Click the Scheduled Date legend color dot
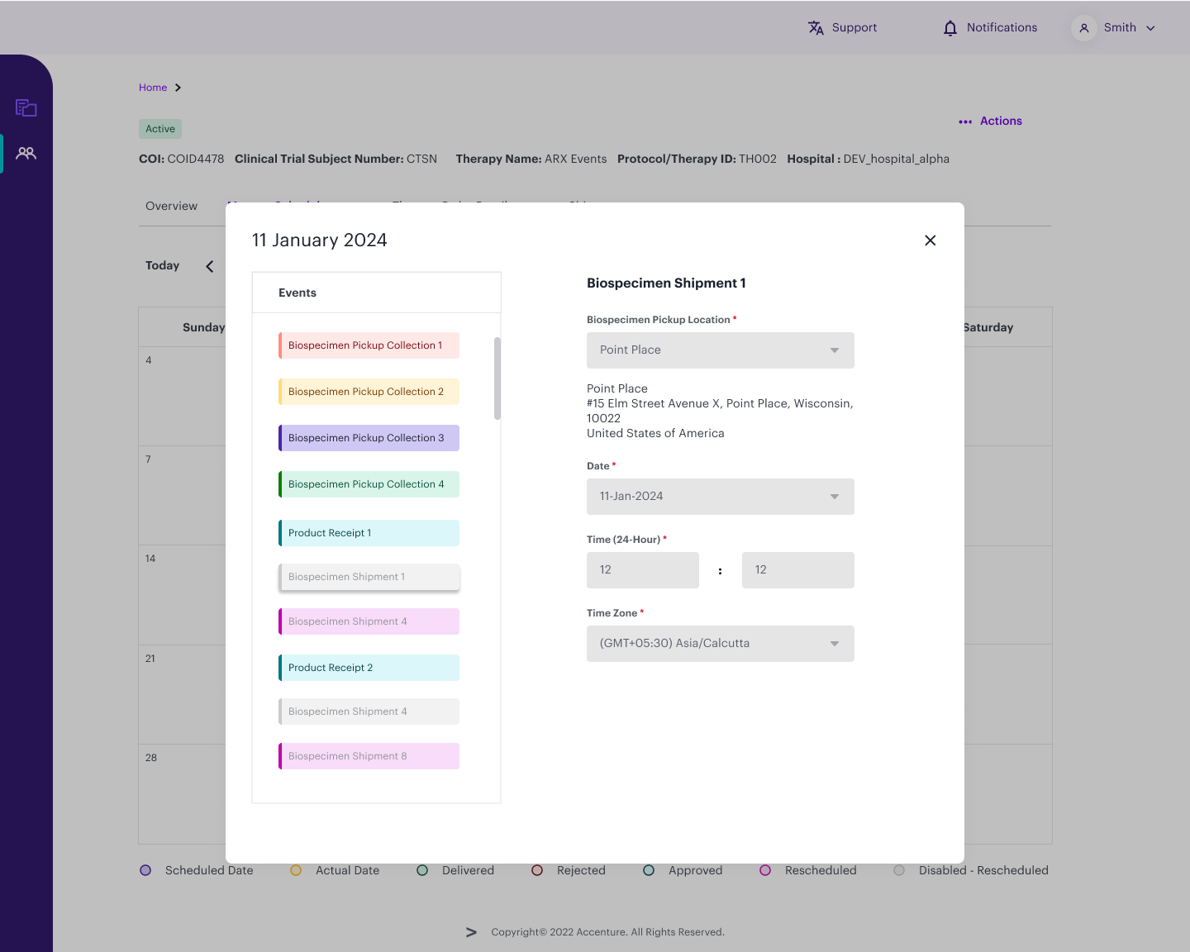 pos(145,870)
